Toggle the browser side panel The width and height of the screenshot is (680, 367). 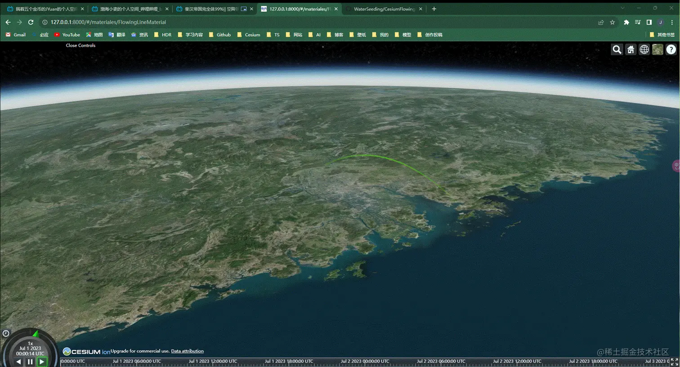[x=649, y=22]
